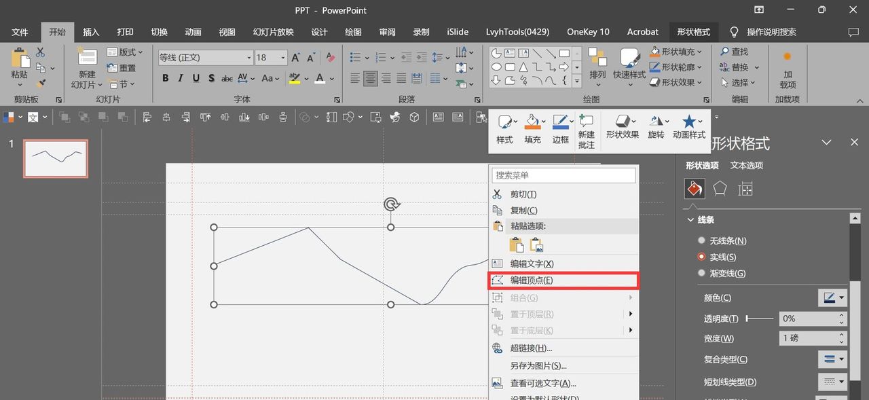Click the 文本选项 link in format pane

[747, 165]
